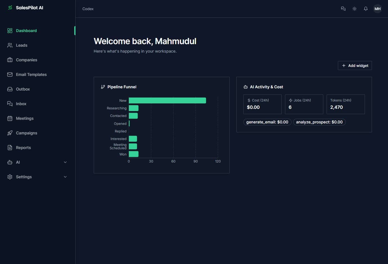Click the Leads people icon

click(x=10, y=45)
